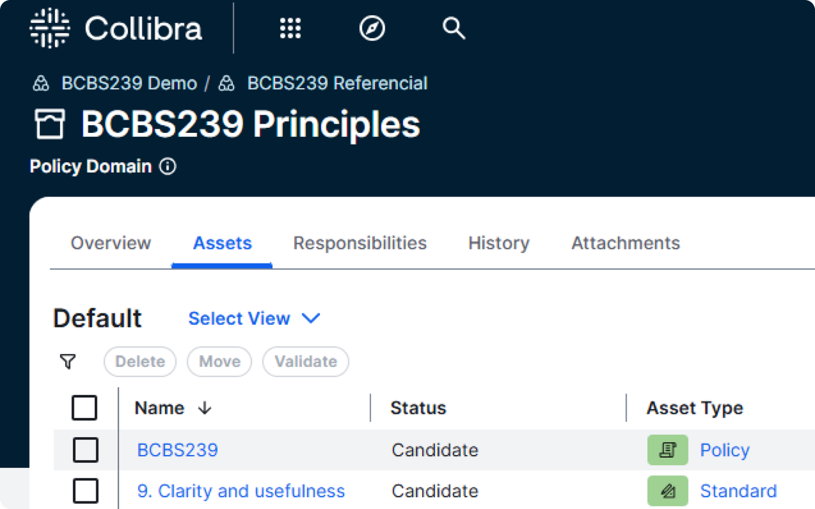
Task: Click the Name column header
Action: click(160, 408)
